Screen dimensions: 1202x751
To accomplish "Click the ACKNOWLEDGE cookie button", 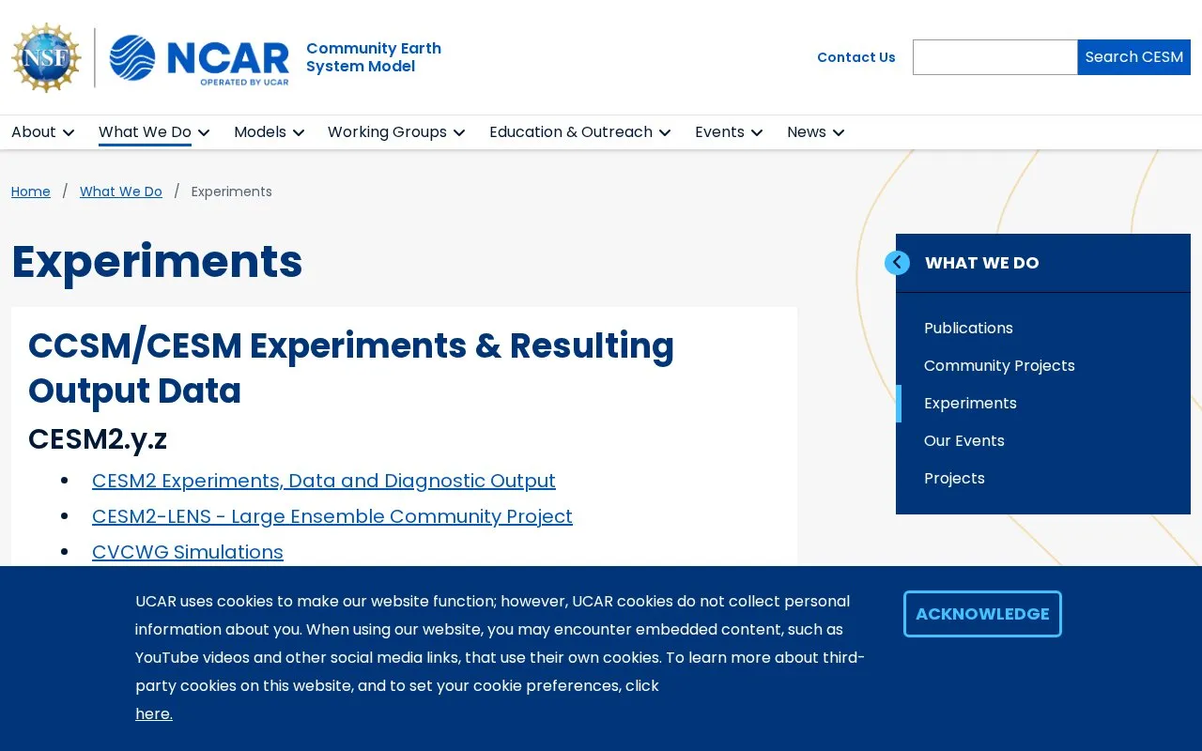I will coord(982,614).
